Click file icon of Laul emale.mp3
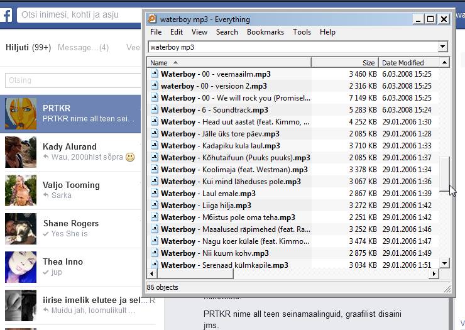 coord(154,193)
